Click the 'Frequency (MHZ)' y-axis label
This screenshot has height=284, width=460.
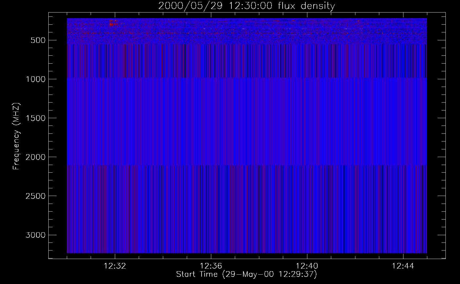(x=16, y=136)
